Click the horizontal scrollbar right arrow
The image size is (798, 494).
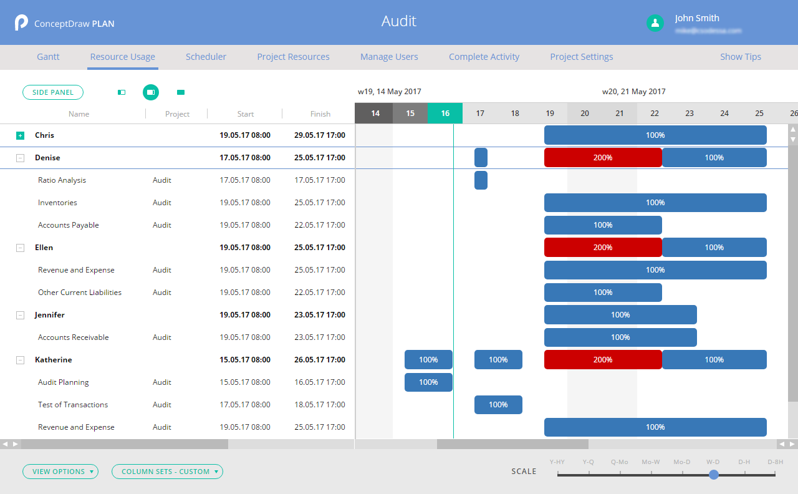[792, 444]
